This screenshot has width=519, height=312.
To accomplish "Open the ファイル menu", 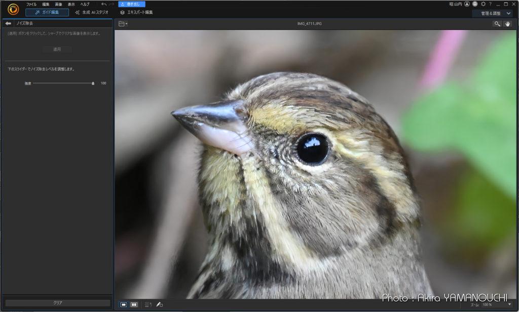I will pos(31,4).
